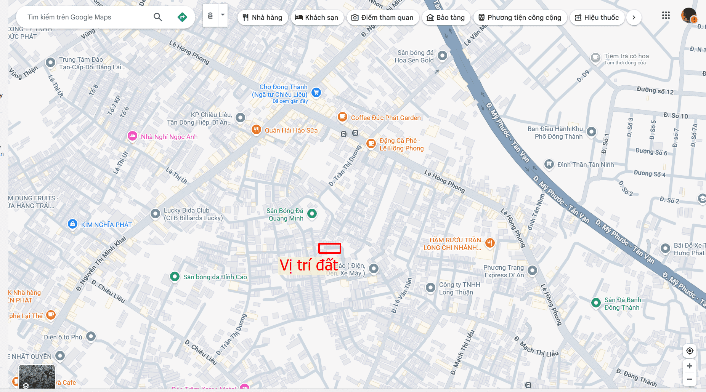This screenshot has width=706, height=392.
Task: Open the Google apps grid
Action: (x=666, y=16)
